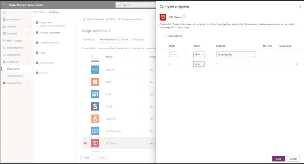Sort connectors by Name column

click(110, 57)
